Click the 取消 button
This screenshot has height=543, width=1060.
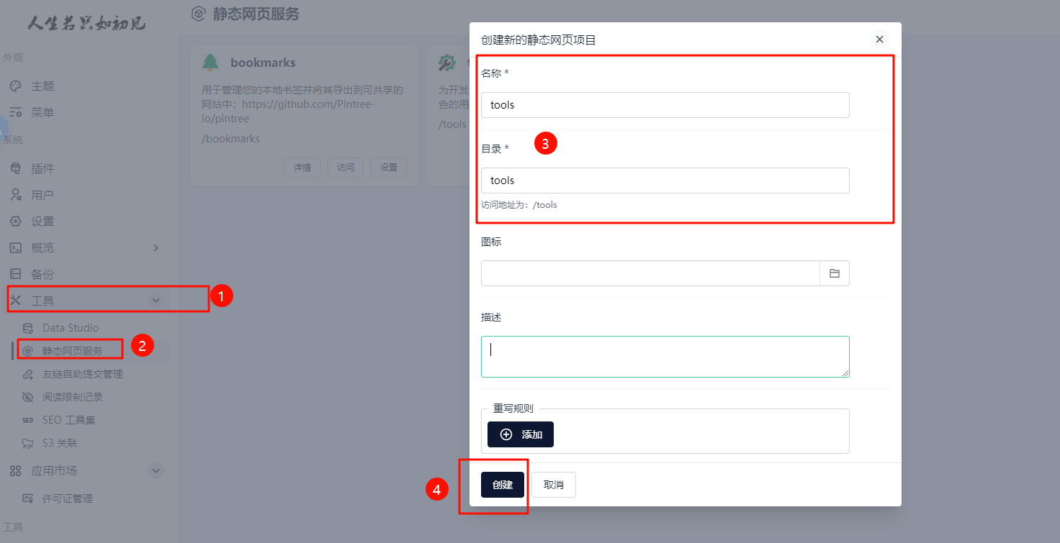pos(553,485)
